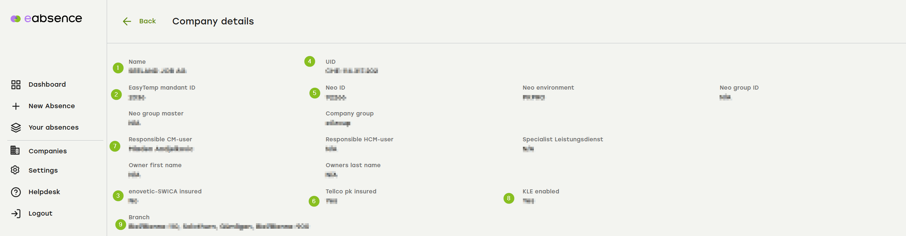This screenshot has height=236, width=906.
Task: Click the Company details heading
Action: coord(213,21)
